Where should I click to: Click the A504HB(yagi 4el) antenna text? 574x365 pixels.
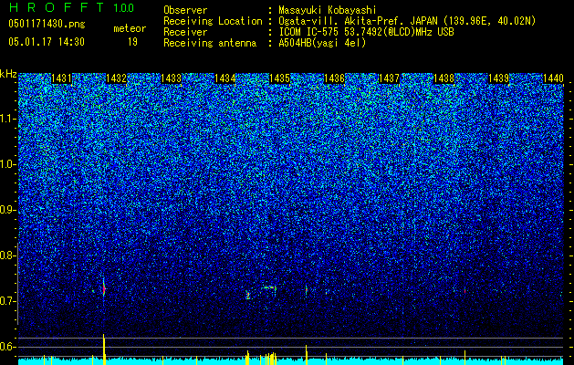[x=322, y=43]
